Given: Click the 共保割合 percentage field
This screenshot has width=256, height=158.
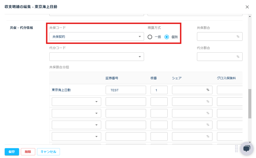Looking at the screenshot, I should 219,37.
